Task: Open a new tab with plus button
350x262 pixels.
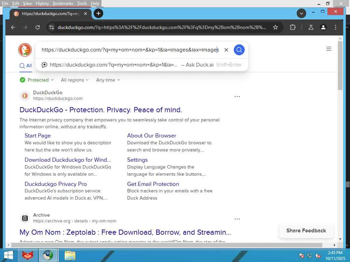Action: [x=98, y=14]
